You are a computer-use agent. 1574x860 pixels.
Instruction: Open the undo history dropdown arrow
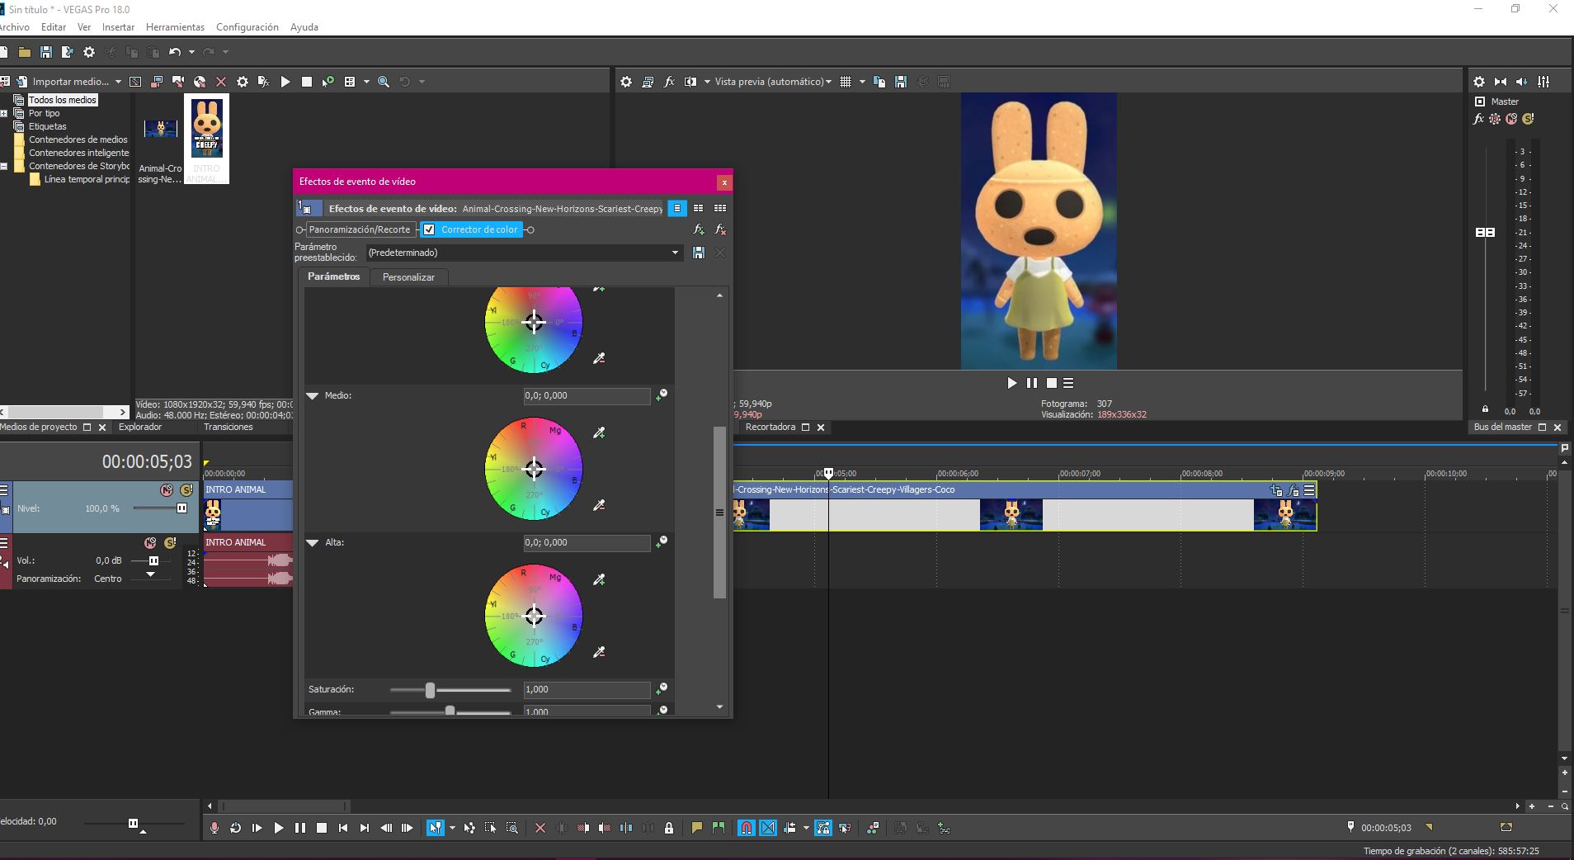coord(191,52)
